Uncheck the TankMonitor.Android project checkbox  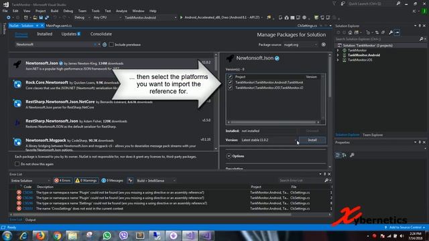pyautogui.click(x=230, y=82)
